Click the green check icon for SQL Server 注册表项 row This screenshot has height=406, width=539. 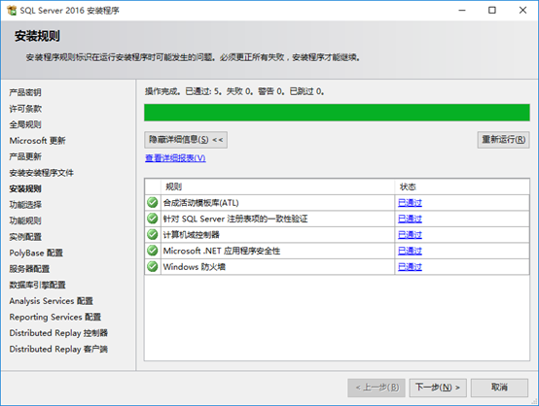pyautogui.click(x=153, y=219)
